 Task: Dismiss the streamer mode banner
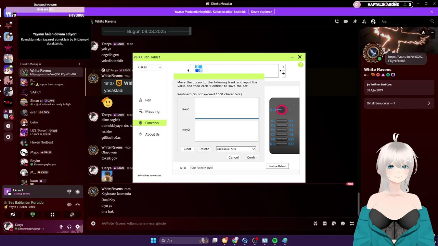click(x=432, y=12)
